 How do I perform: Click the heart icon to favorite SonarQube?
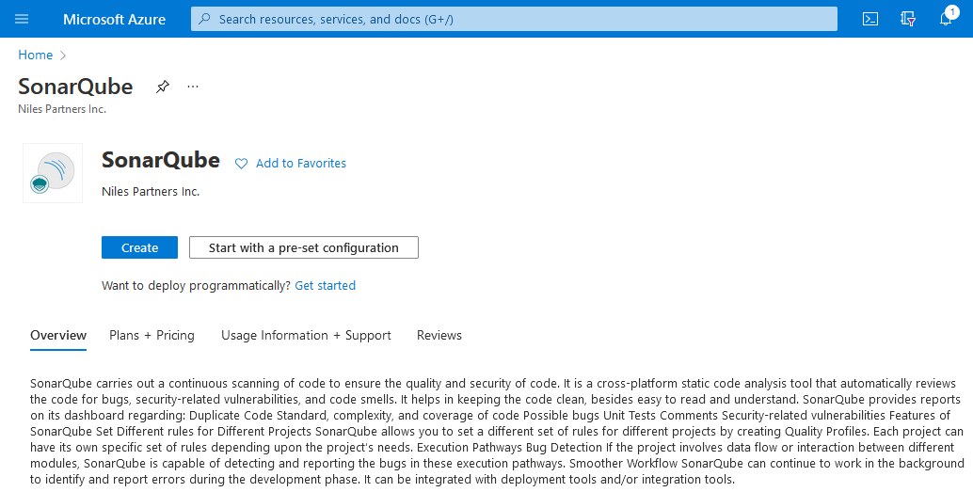click(241, 164)
